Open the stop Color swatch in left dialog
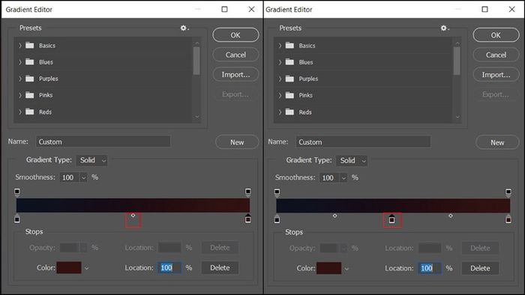Viewport: 525px width, 295px height. tap(69, 267)
